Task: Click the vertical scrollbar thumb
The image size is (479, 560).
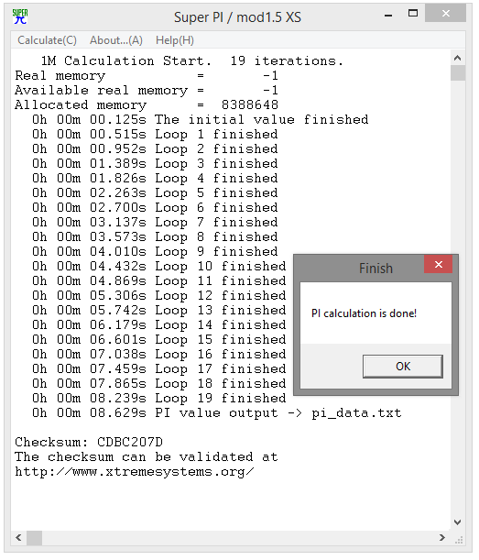Action: 458,72
